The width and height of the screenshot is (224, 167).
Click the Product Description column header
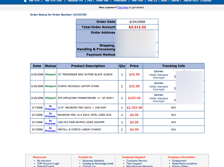(x=88, y=66)
